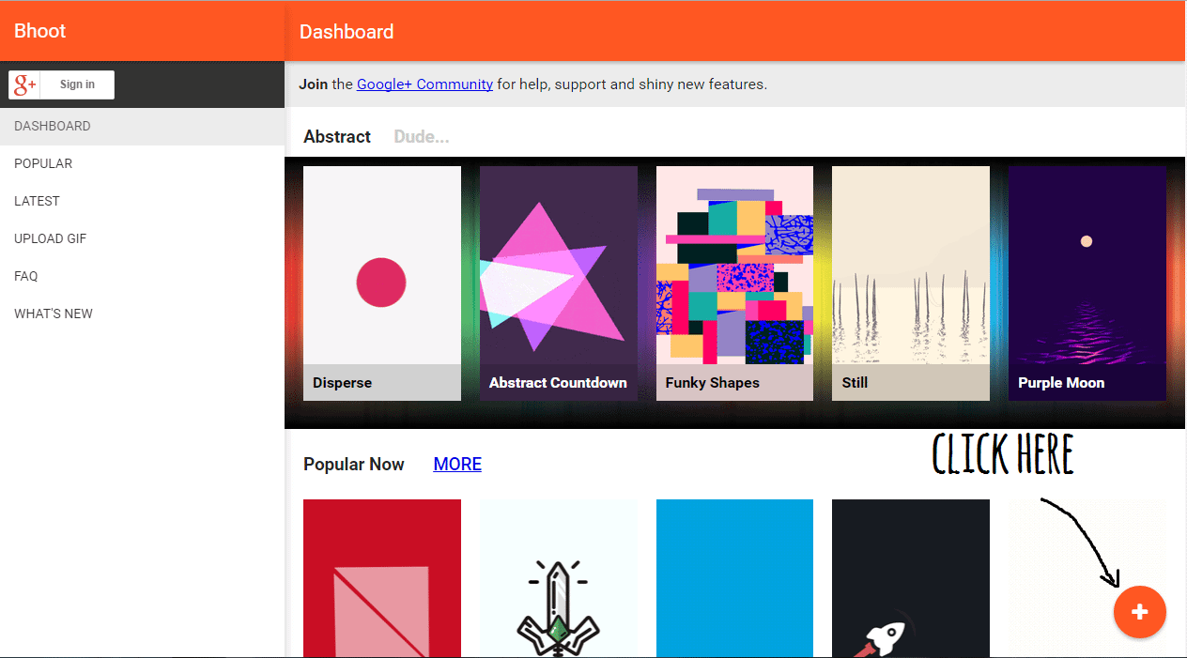
Task: Open the Disperse wallpaper thumbnail
Action: click(x=382, y=283)
